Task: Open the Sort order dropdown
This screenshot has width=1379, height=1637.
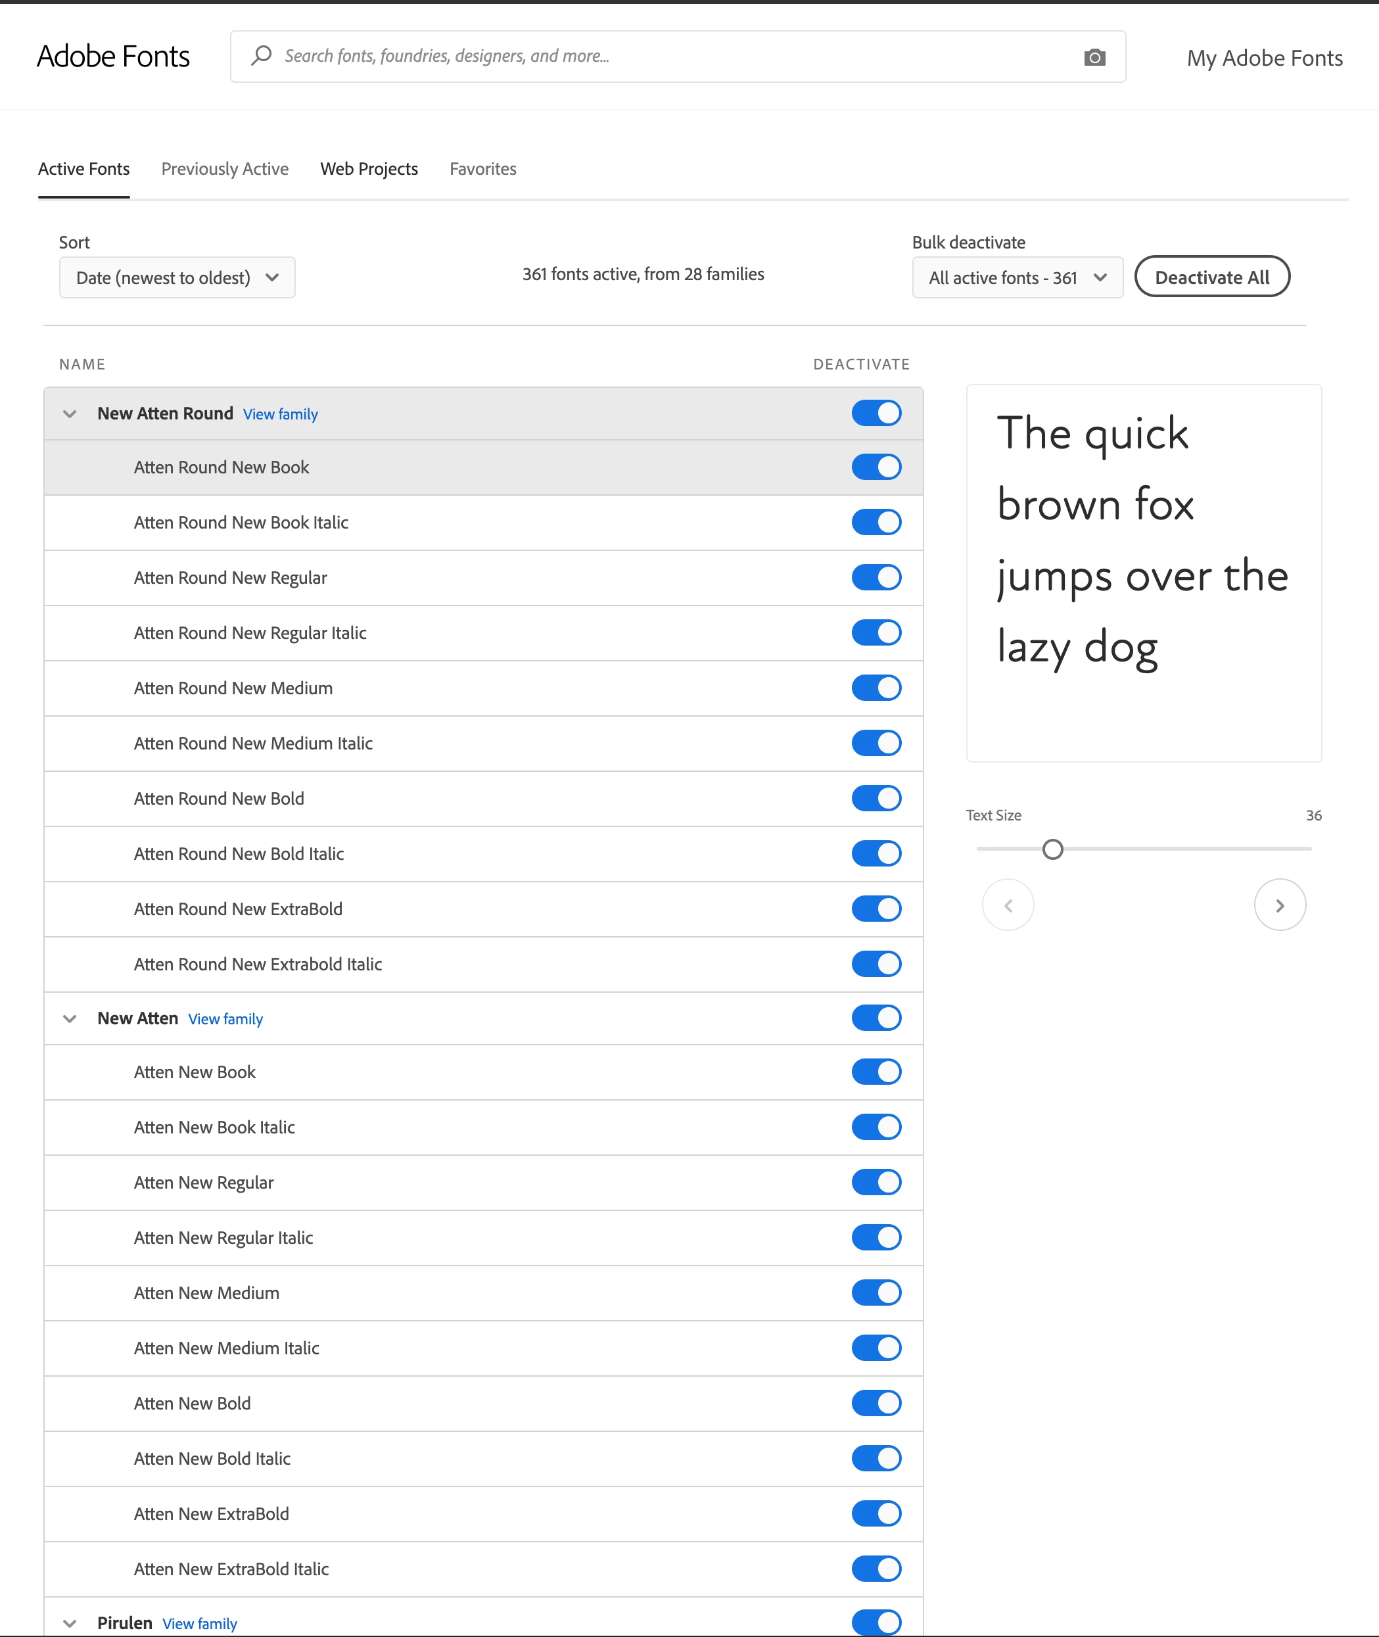Action: (177, 277)
